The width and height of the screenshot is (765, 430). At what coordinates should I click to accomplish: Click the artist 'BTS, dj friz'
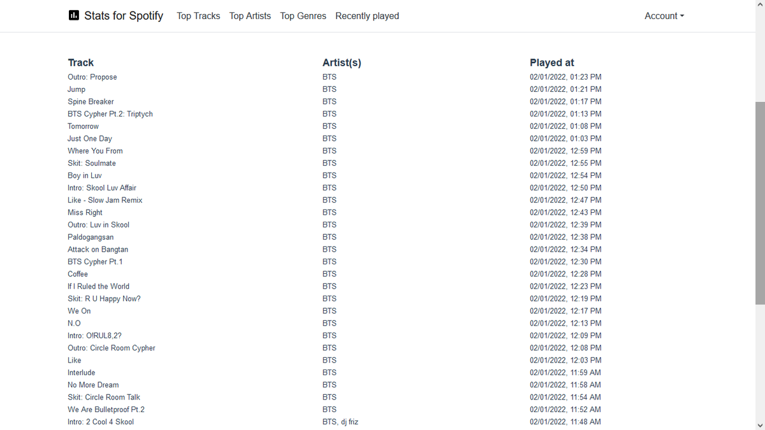[340, 422]
